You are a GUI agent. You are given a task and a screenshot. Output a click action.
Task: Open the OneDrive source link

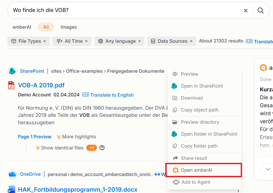click(30, 174)
